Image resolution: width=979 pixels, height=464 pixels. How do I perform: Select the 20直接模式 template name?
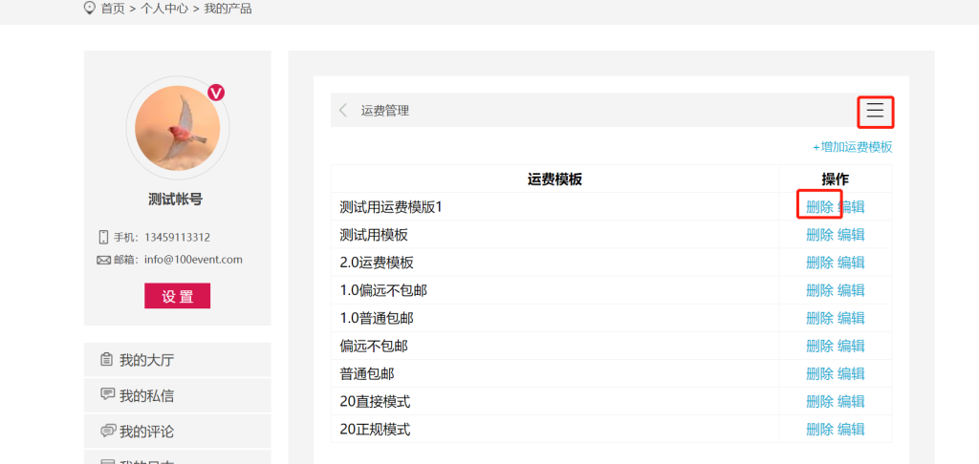(x=375, y=401)
